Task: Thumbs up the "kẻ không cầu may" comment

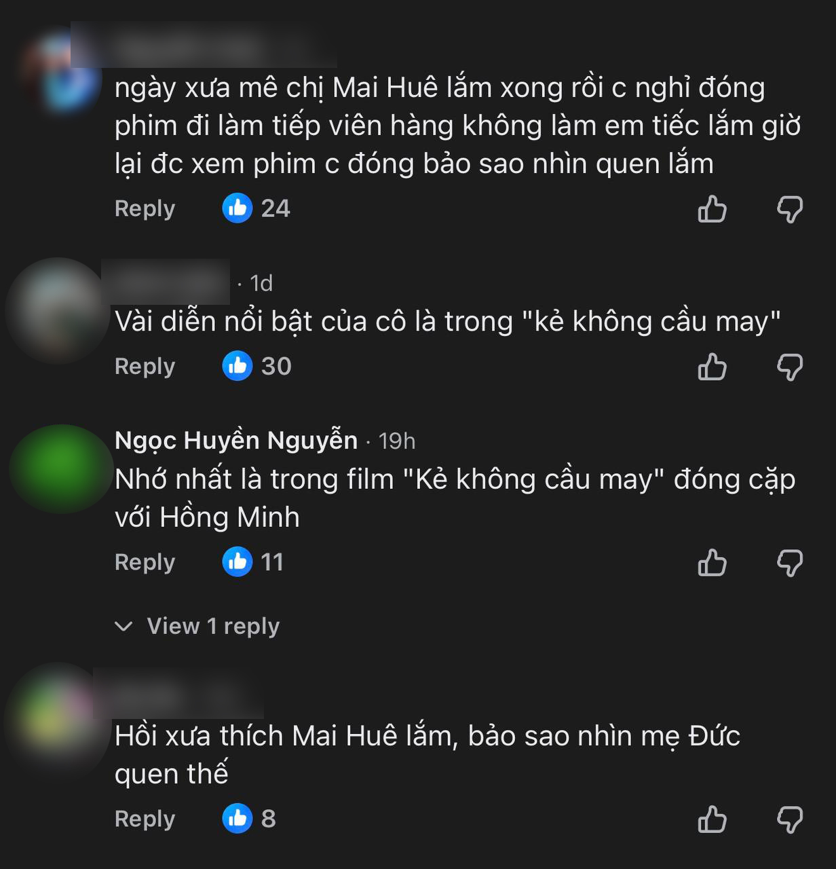Action: (712, 367)
